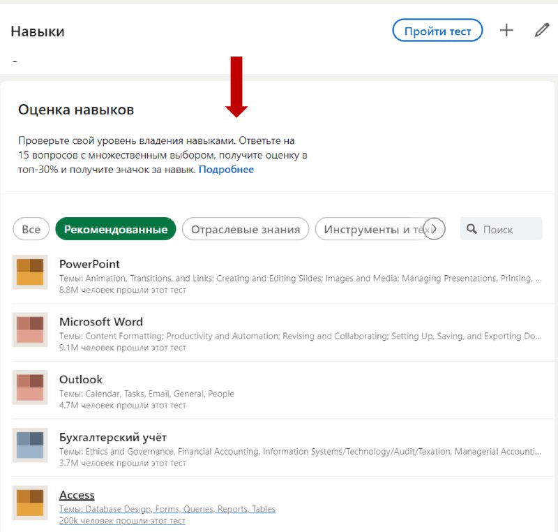Click the magnifier icon in the Поиск box
Image resolution: width=558 pixels, height=532 pixels.
(472, 229)
